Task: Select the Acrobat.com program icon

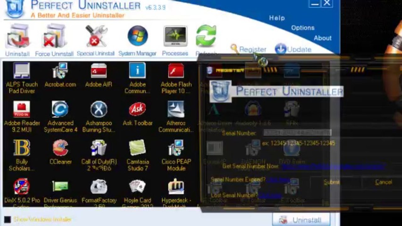Action: (x=60, y=75)
